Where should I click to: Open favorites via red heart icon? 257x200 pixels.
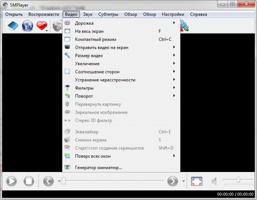pyautogui.click(x=41, y=26)
